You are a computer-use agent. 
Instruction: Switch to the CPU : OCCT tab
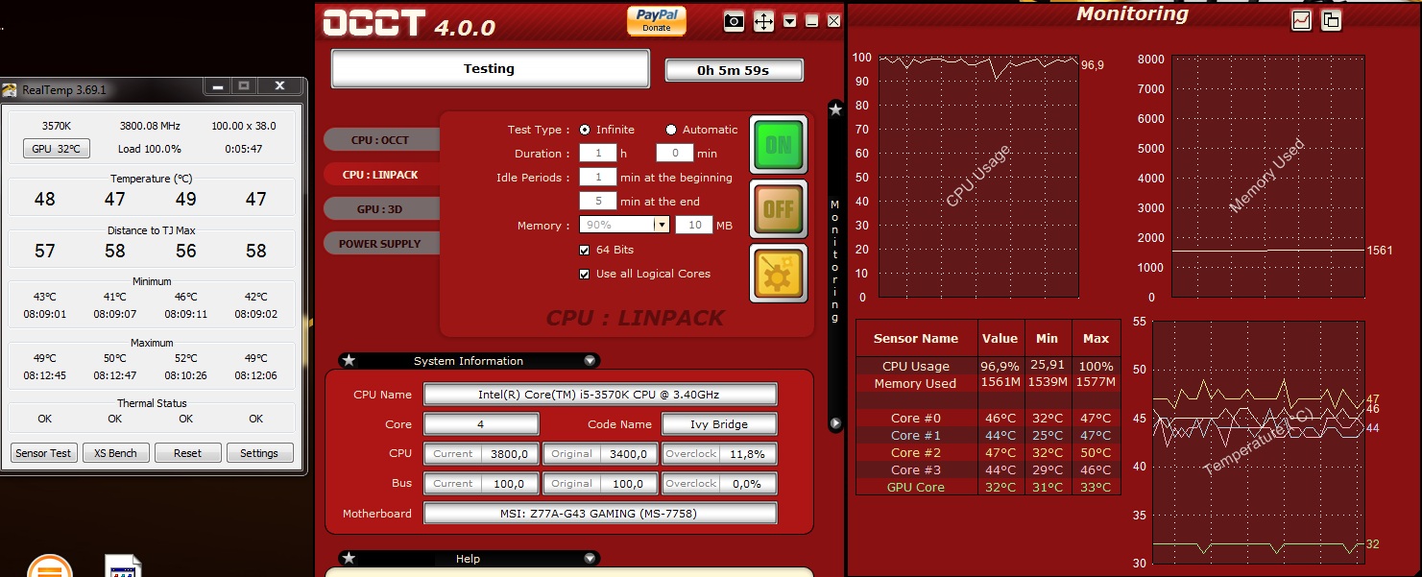click(381, 140)
